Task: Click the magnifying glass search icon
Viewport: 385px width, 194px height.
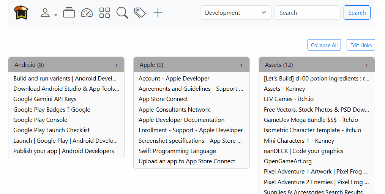Action: point(122,13)
